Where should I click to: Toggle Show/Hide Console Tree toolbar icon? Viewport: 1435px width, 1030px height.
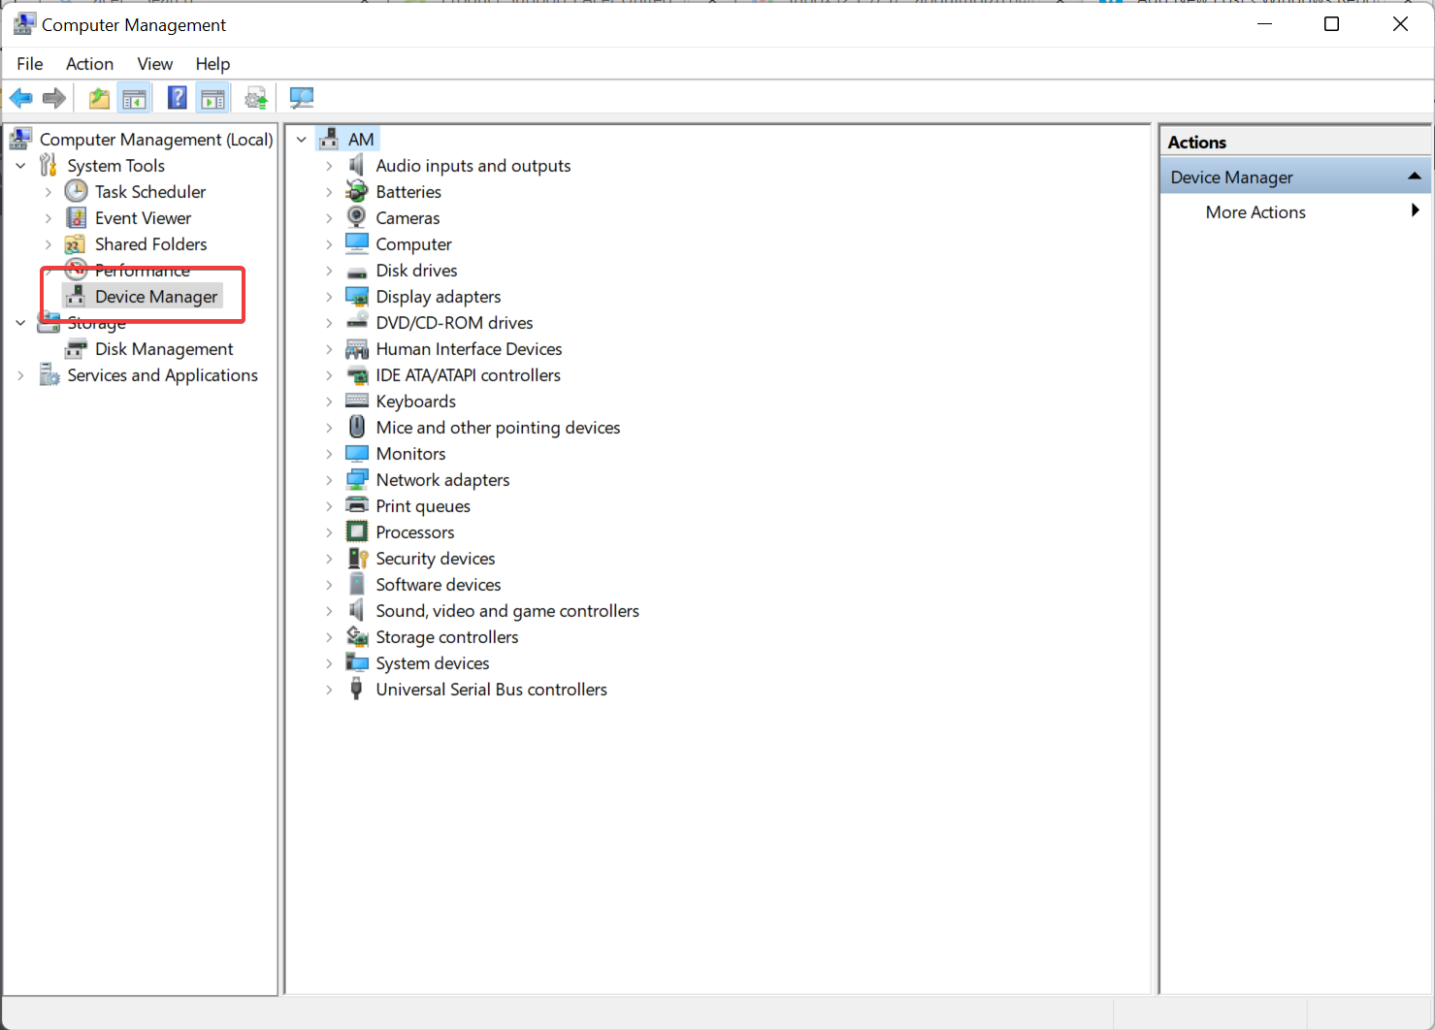pos(135,98)
